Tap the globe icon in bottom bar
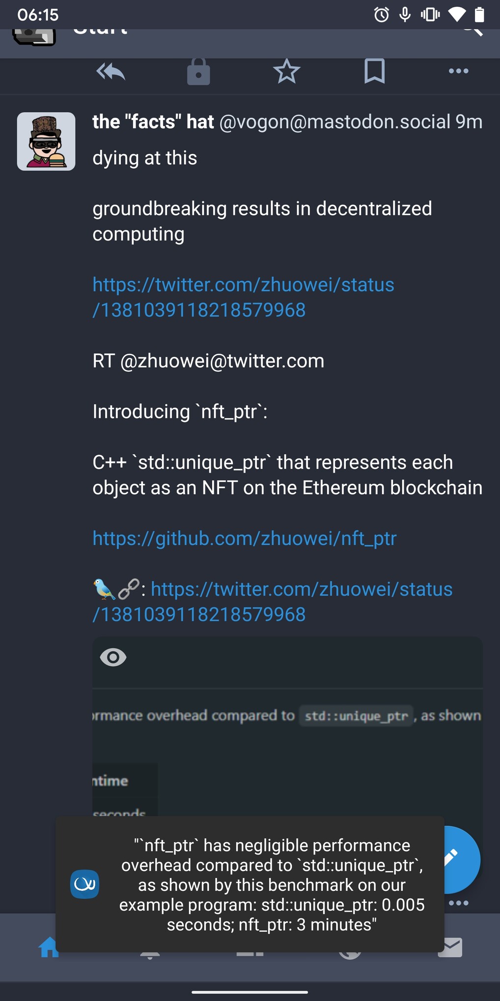The height and width of the screenshot is (1001, 500). [x=350, y=950]
